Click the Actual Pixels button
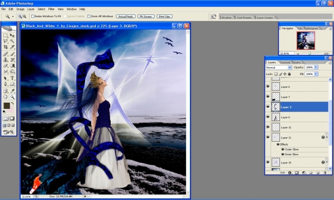This screenshot has width=334, height=200. (x=125, y=16)
